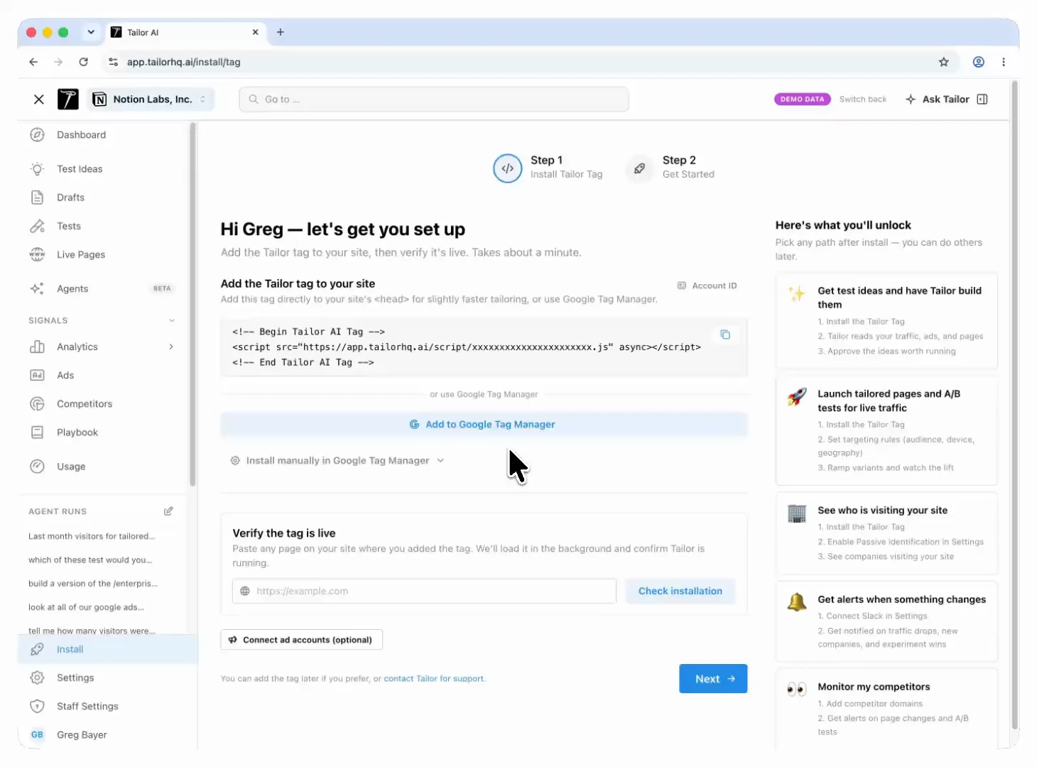Open agent run 'tell me how many visitors were...'
This screenshot has width=1037, height=767.
click(92, 631)
